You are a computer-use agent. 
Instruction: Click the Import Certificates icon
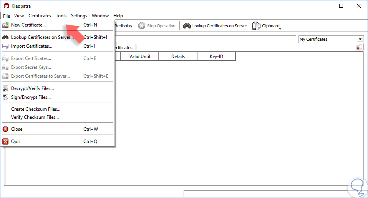(x=5, y=46)
